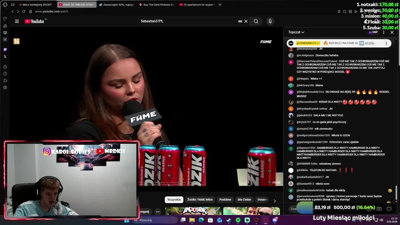Click the 0XP points button in chat
Screen dimensions: 400x225
[x=373, y=32]
